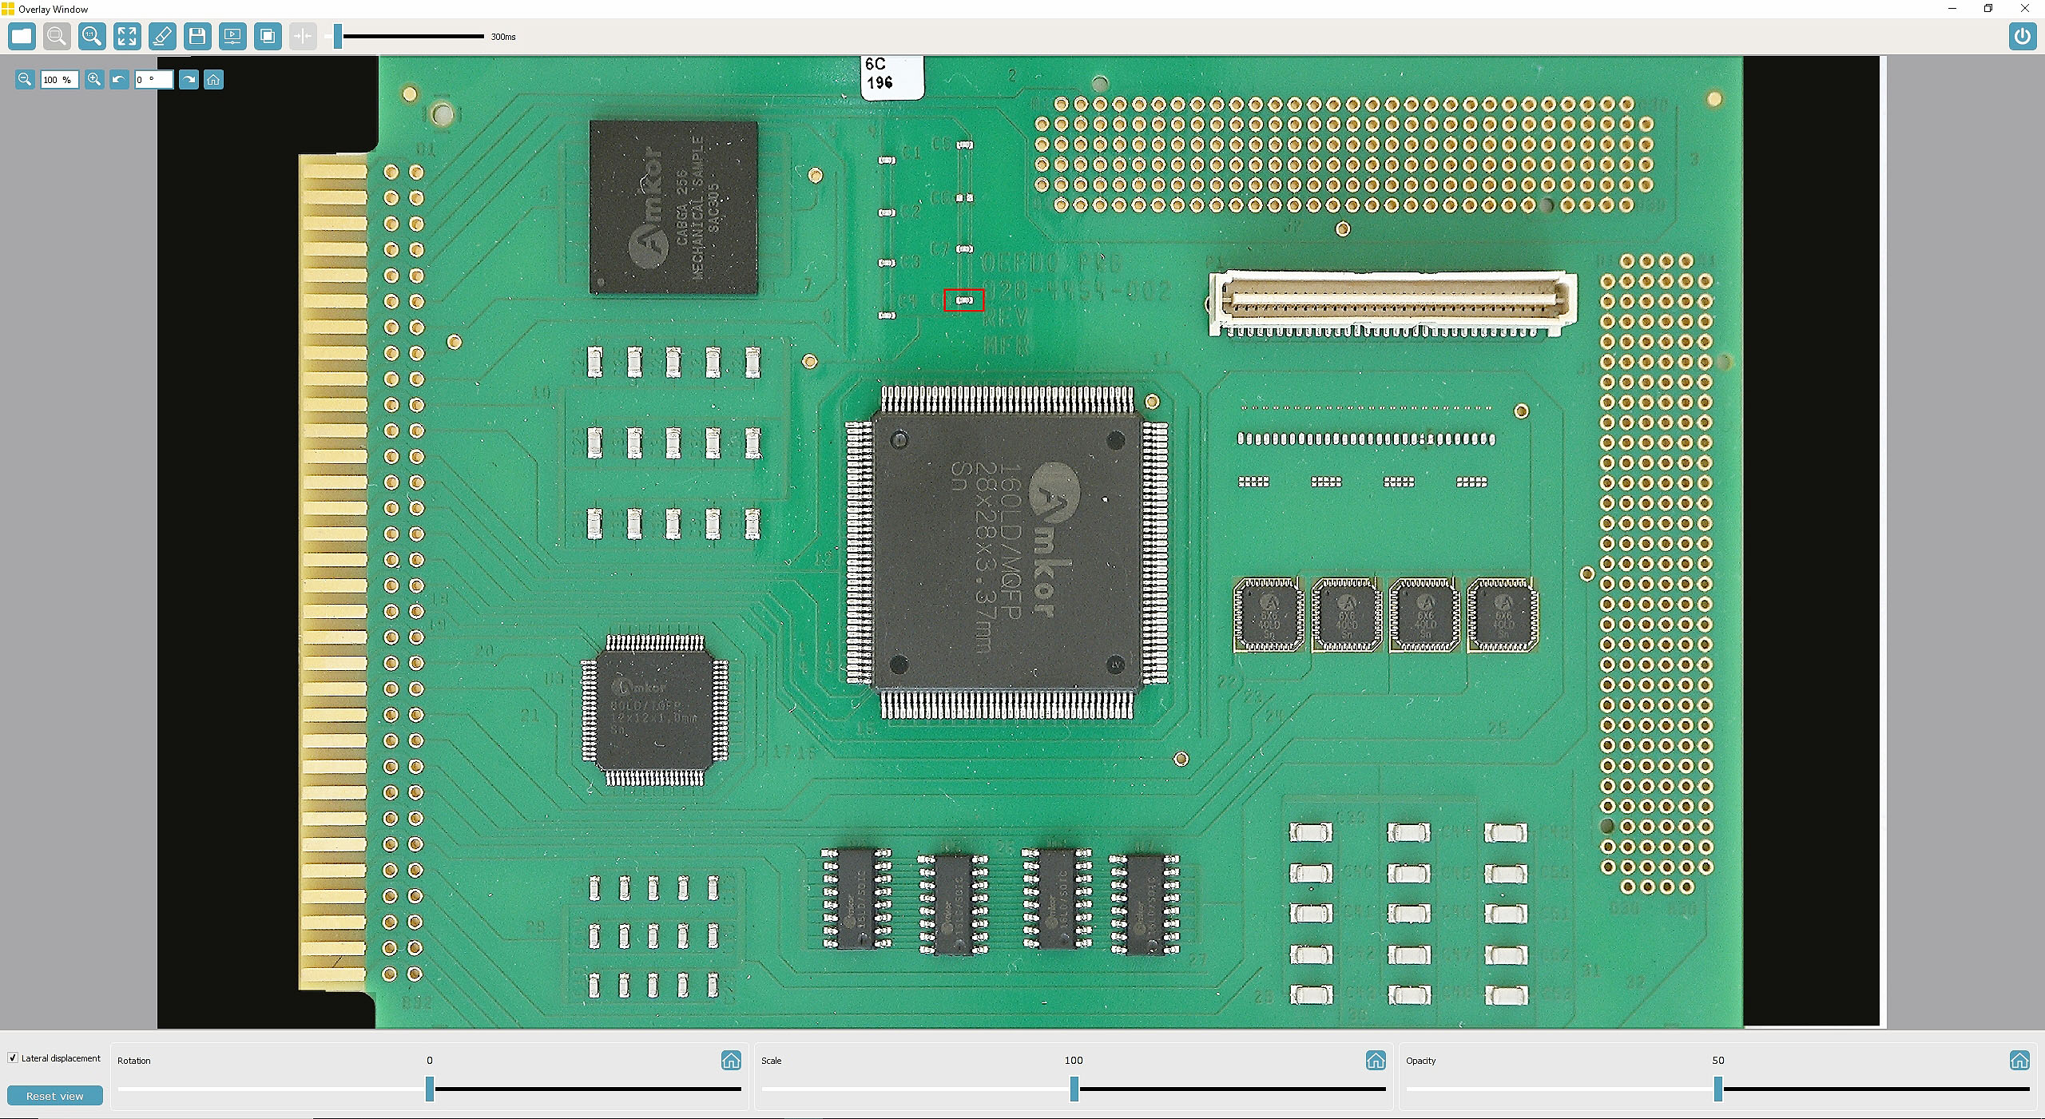Reset Rotation with its home icon
This screenshot has height=1119, width=2045.
[731, 1060]
